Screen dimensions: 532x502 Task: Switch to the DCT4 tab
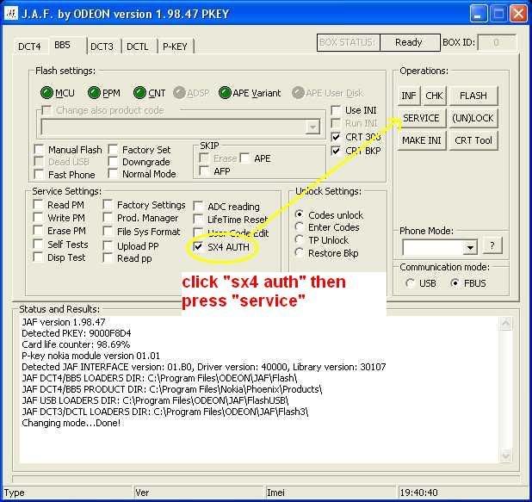(x=29, y=46)
